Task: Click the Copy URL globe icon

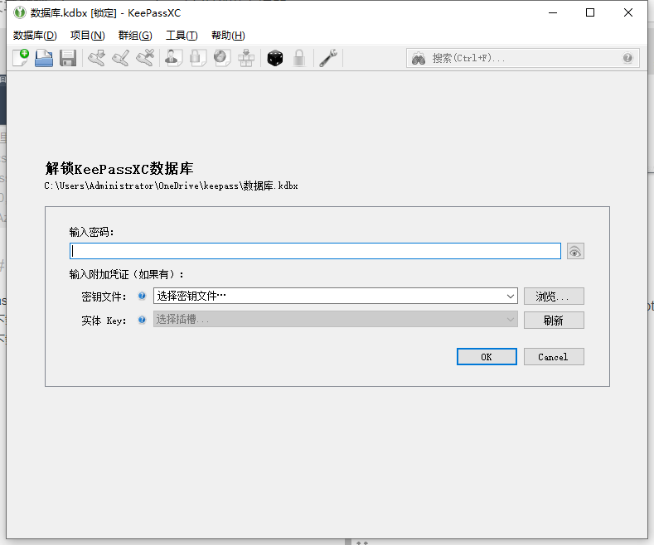Action: pyautogui.click(x=222, y=58)
